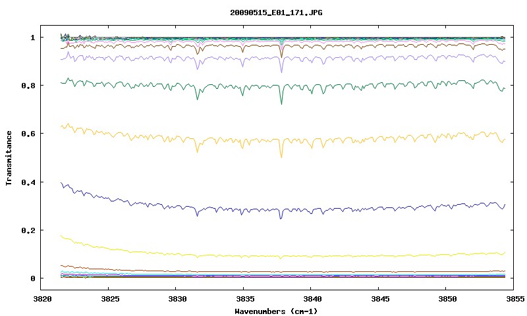Click the x-axis tick label 3840
This screenshot has height=316, width=527.
tap(312, 299)
